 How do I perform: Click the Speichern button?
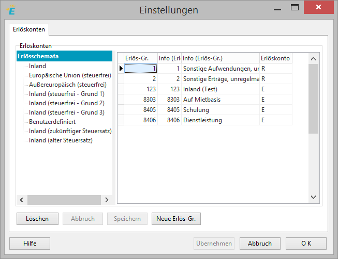point(127,219)
